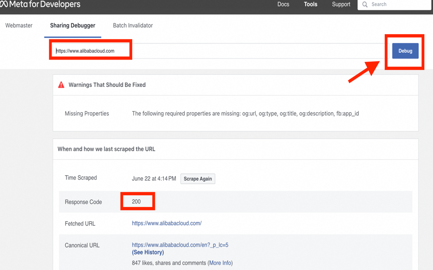
Task: Open the Support menu
Action: [x=341, y=4]
